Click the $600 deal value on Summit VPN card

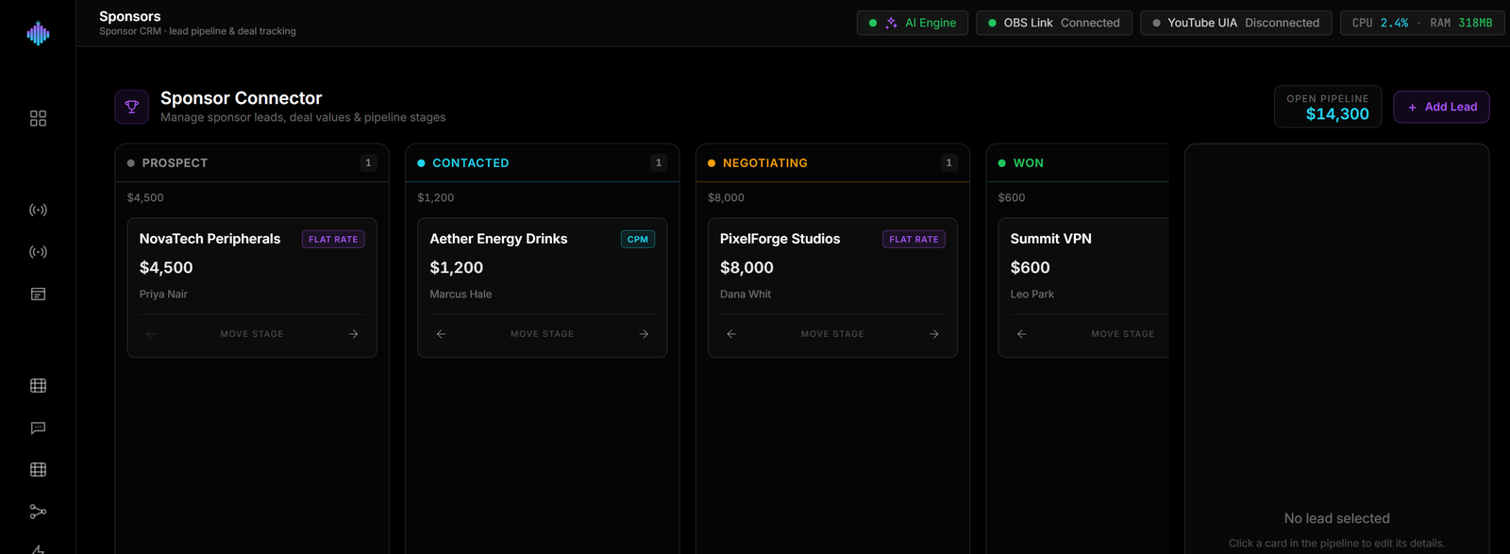[1030, 268]
